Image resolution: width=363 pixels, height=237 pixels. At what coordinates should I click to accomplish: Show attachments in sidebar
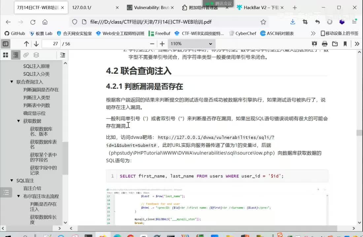click(26, 55)
